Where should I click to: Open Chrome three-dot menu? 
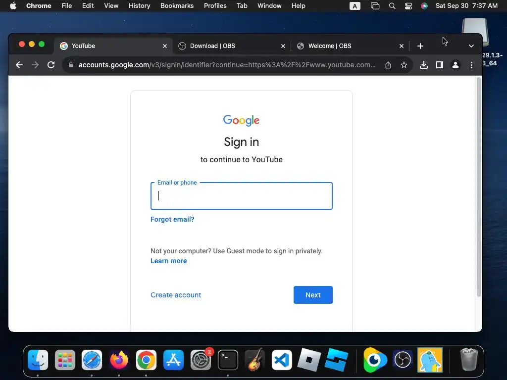pos(471,65)
